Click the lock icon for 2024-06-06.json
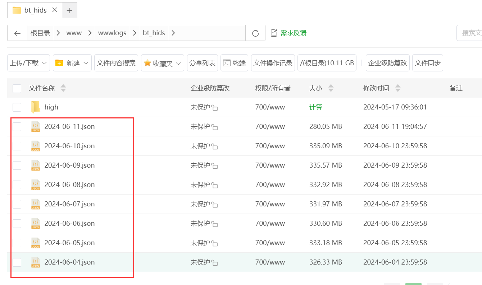The height and width of the screenshot is (285, 482). 214,224
